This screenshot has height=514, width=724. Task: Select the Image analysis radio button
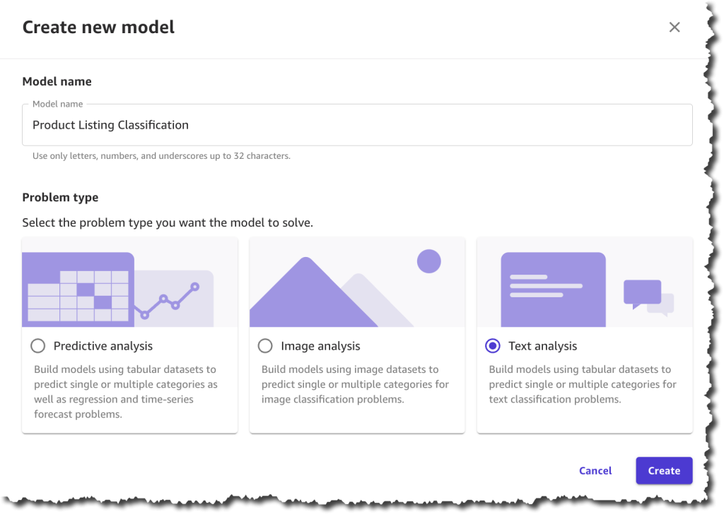point(265,346)
